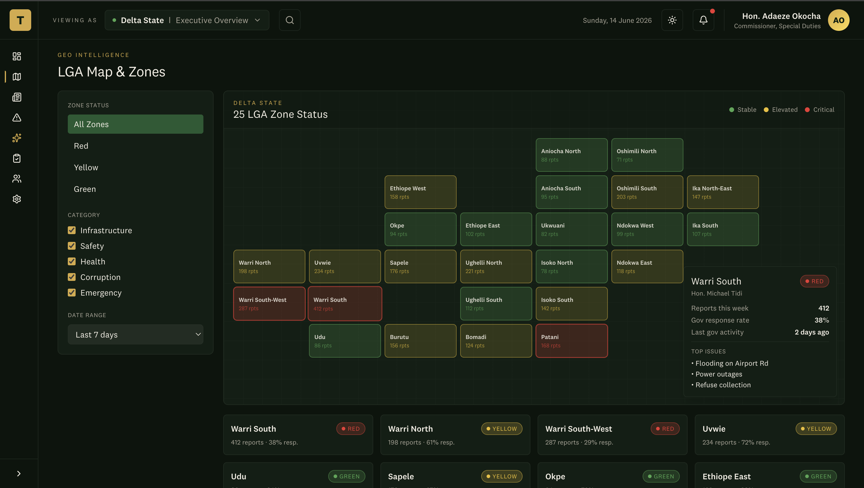864x488 pixels.
Task: Open the Sapele summary card
Action: pos(455,475)
